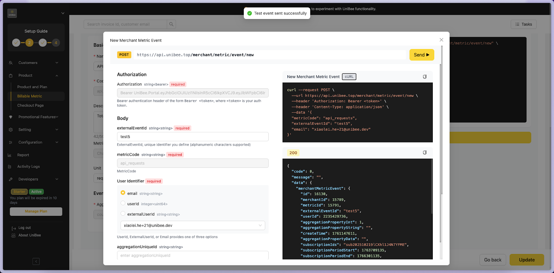The width and height of the screenshot is (554, 273).
Task: Click the Developers wrench icon
Action: (x=10, y=179)
